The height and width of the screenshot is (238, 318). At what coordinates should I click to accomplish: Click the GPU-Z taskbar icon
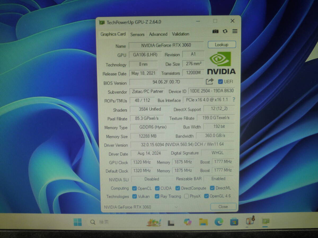tap(266, 221)
